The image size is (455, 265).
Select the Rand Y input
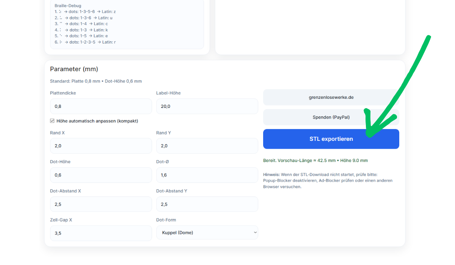[x=207, y=146]
